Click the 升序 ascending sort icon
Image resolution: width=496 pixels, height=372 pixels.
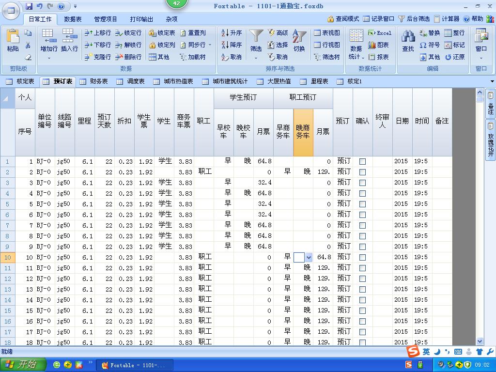tap(225, 33)
